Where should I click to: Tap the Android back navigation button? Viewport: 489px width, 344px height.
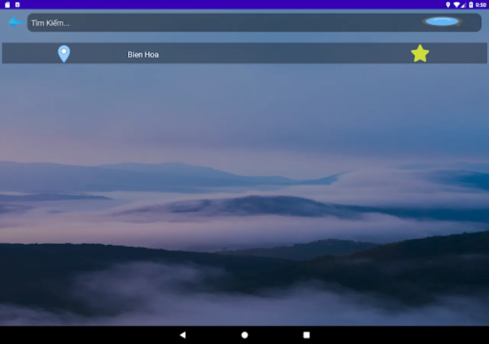click(183, 335)
